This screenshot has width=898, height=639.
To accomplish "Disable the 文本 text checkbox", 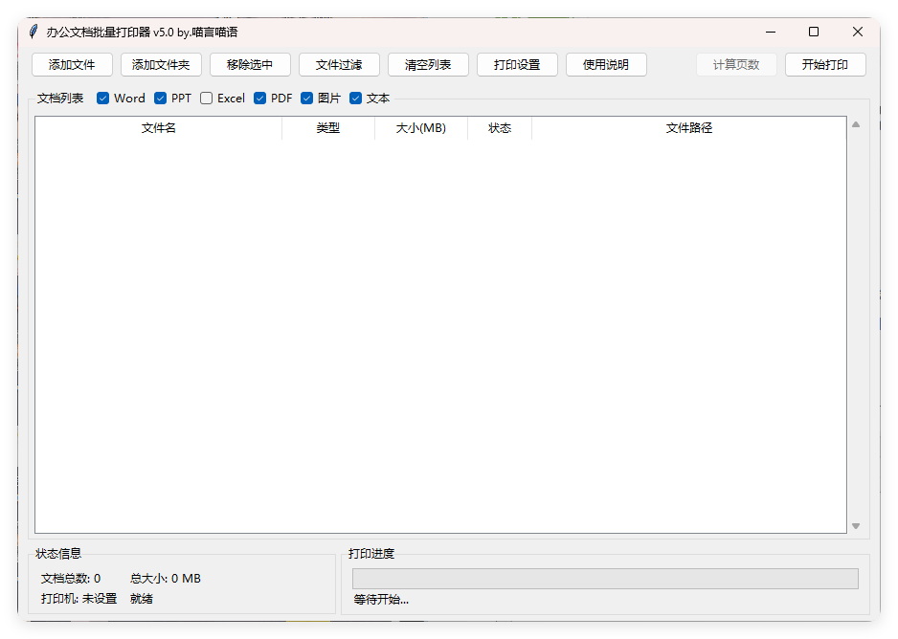I will pos(355,98).
